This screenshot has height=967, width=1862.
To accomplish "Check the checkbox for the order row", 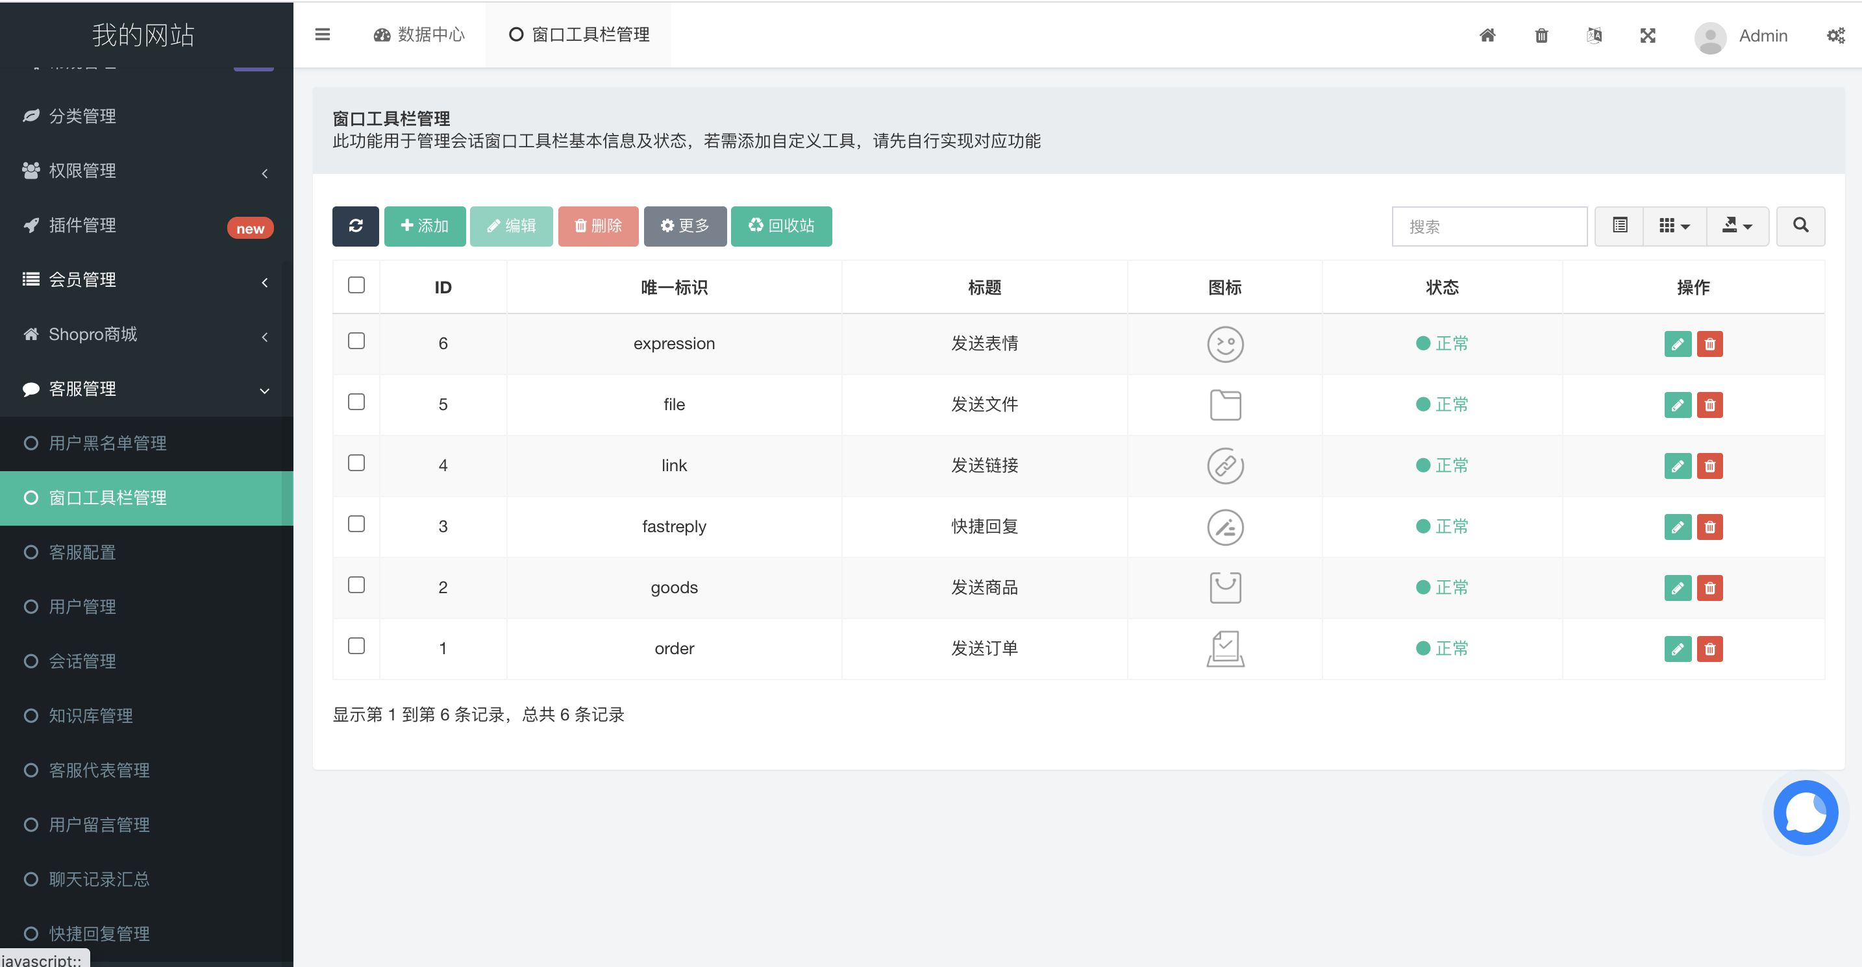I will (356, 645).
